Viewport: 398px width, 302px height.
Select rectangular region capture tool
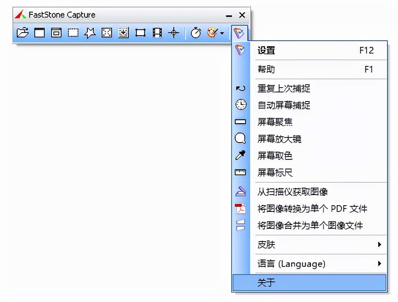click(73, 33)
